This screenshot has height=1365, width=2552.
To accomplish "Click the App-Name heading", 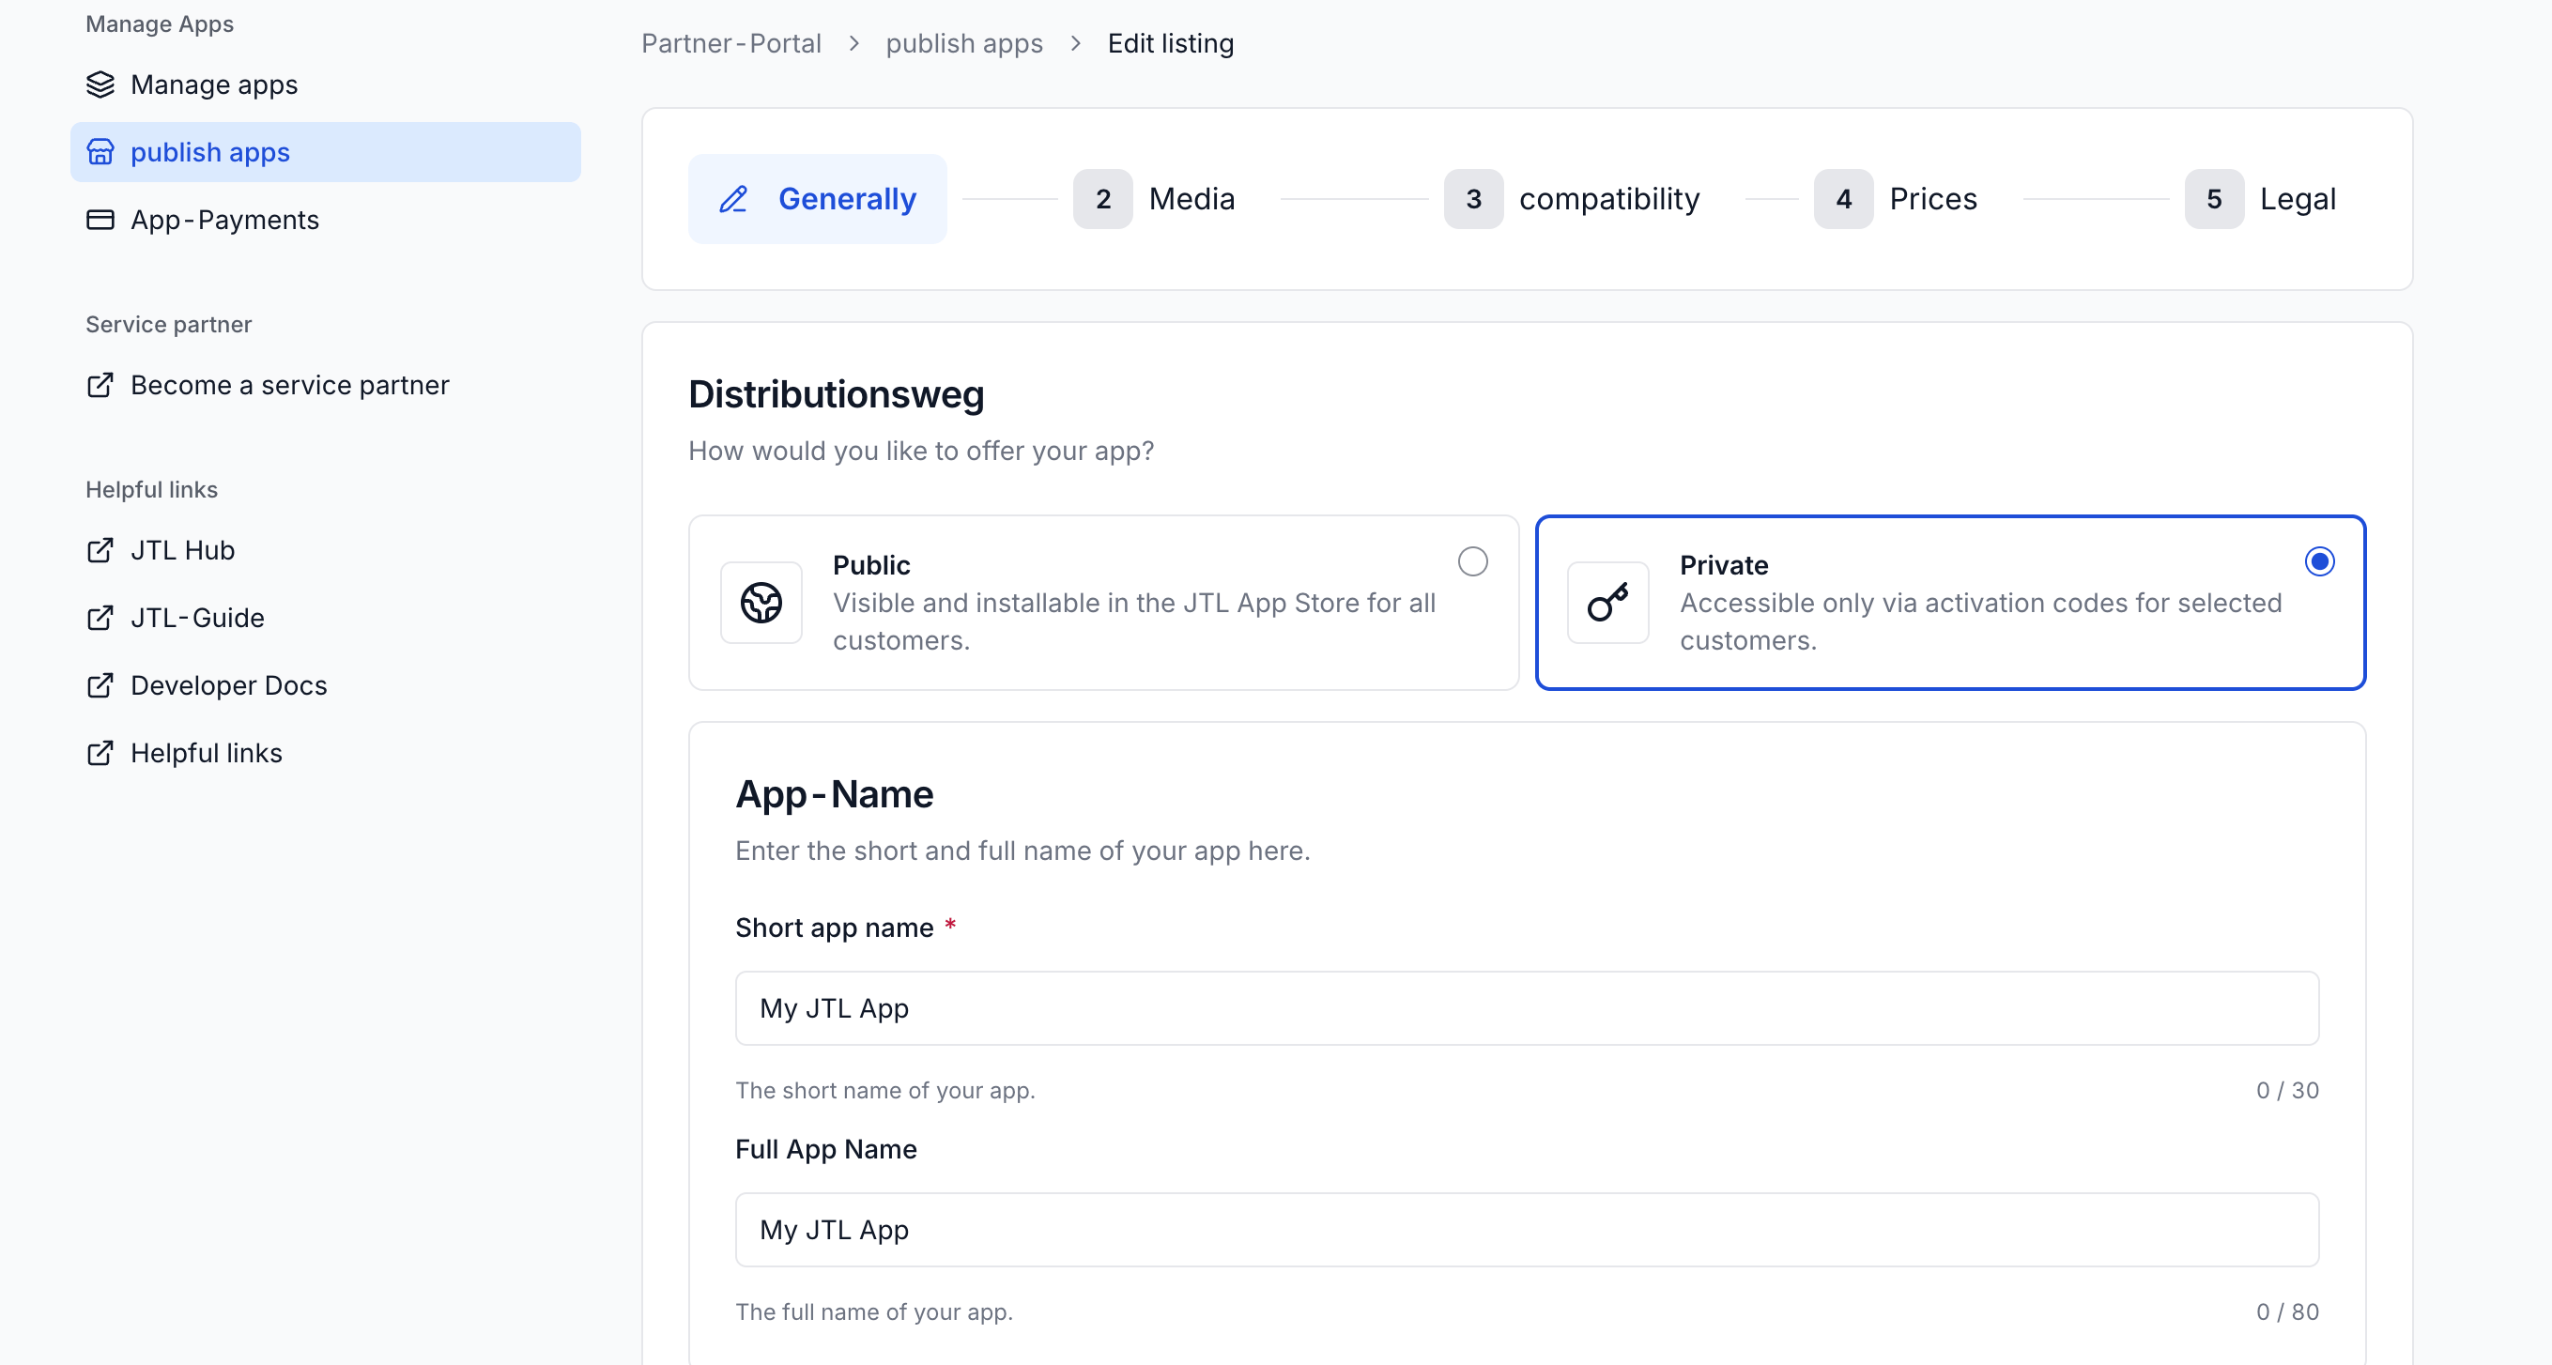I will click(x=834, y=794).
